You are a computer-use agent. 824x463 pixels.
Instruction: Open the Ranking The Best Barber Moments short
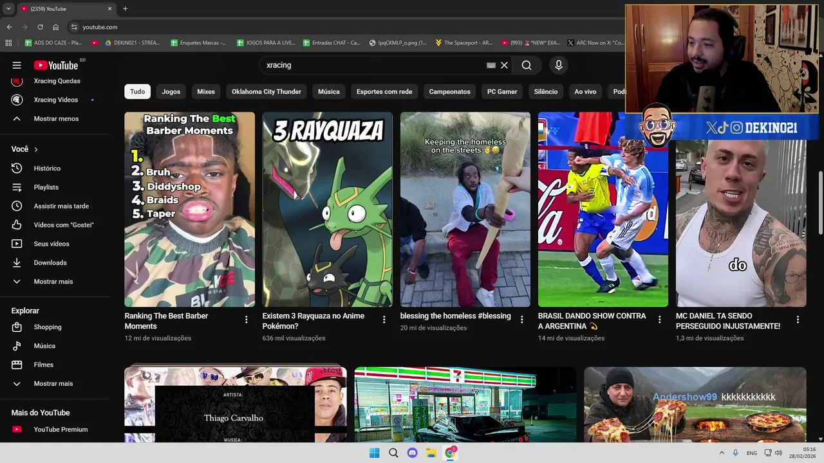coord(189,210)
